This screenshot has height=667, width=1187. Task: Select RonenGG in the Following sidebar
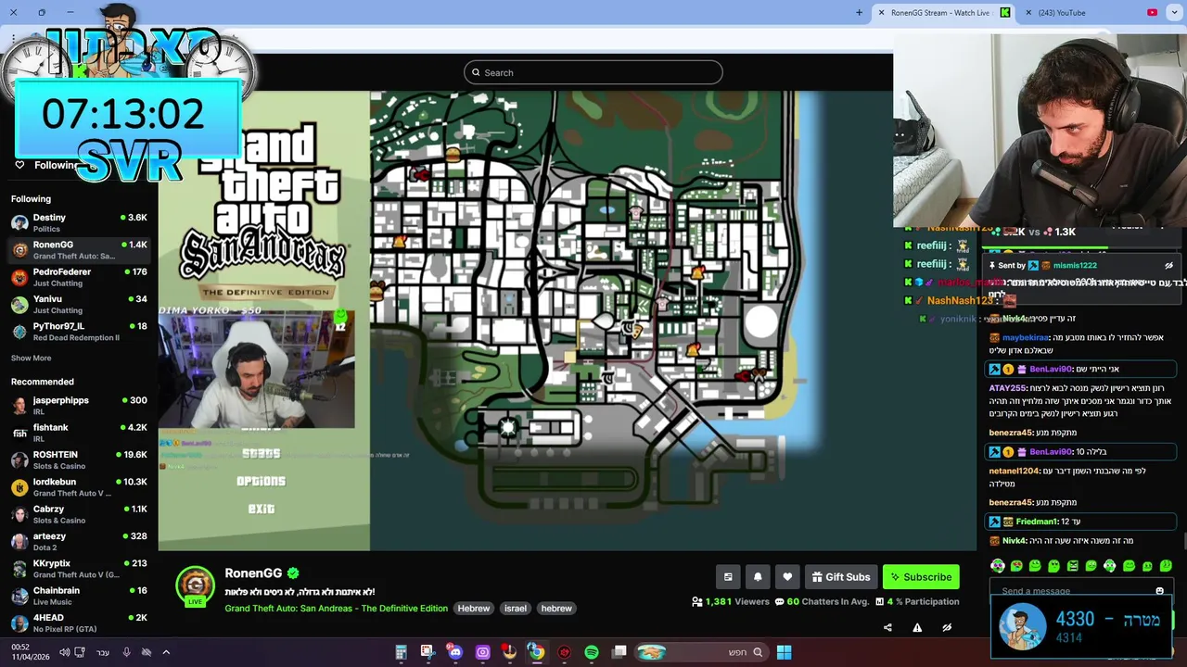[79, 250]
